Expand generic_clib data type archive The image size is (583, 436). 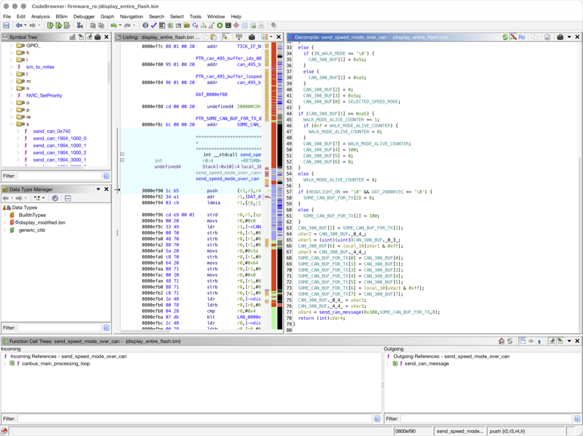(x=5, y=230)
